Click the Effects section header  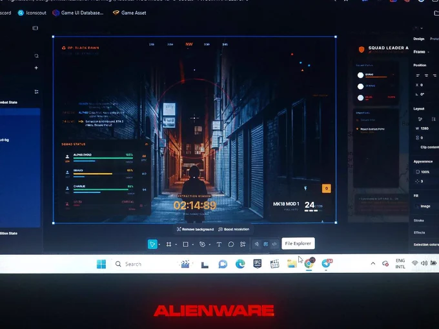coord(420,232)
